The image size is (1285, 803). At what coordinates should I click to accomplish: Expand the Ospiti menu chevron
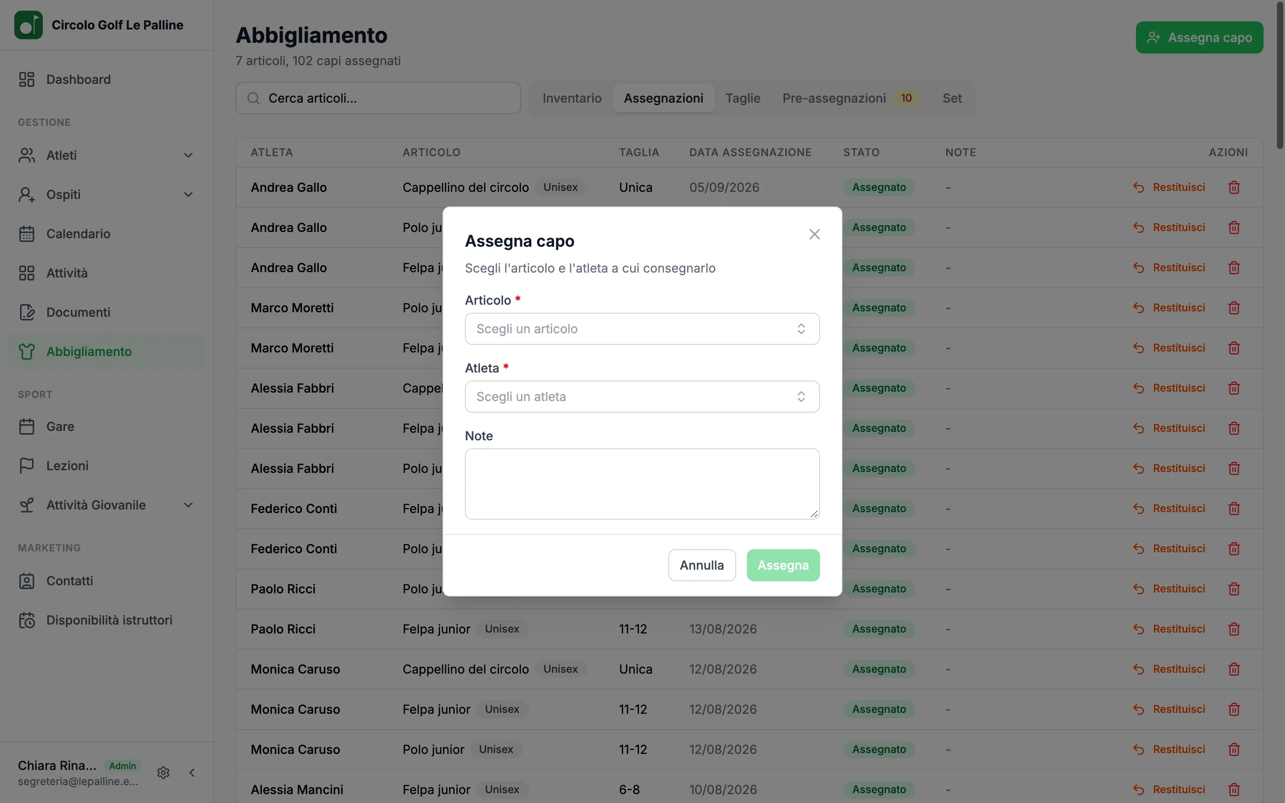point(188,195)
